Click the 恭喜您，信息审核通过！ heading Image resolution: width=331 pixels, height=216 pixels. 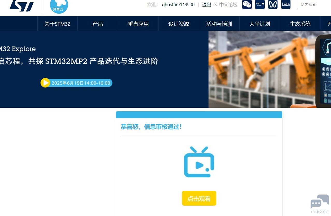pos(151,127)
